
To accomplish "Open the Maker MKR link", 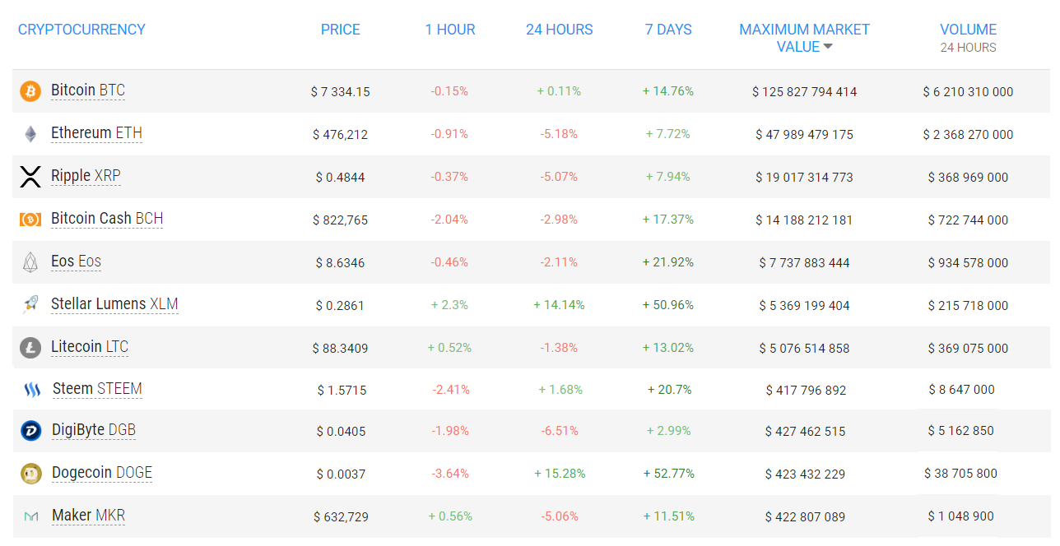I will click(88, 516).
